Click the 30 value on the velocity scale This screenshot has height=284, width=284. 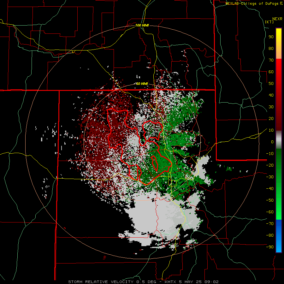pyautogui.click(x=271, y=107)
